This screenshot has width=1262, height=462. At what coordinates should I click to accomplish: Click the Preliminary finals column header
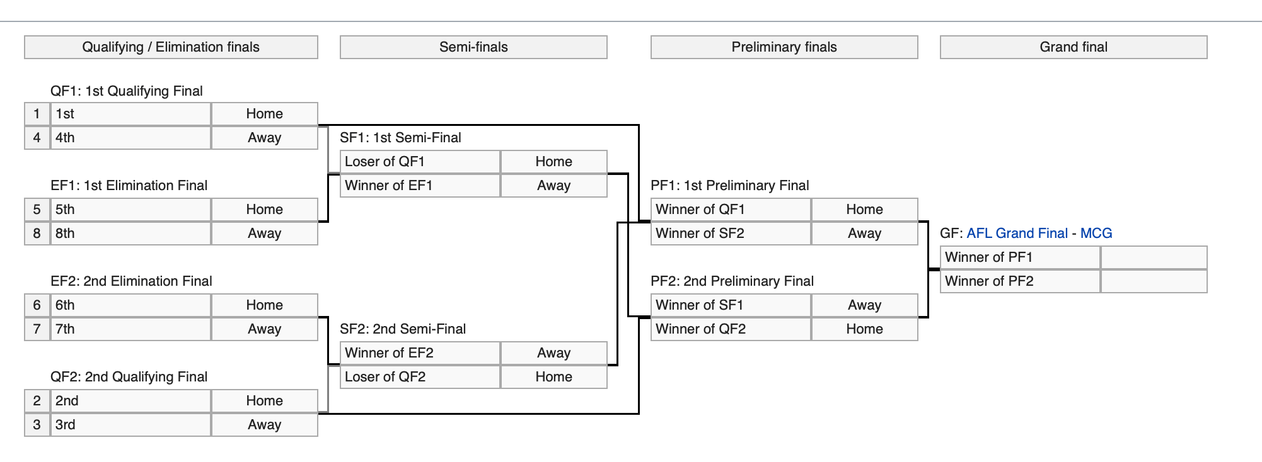[x=784, y=47]
